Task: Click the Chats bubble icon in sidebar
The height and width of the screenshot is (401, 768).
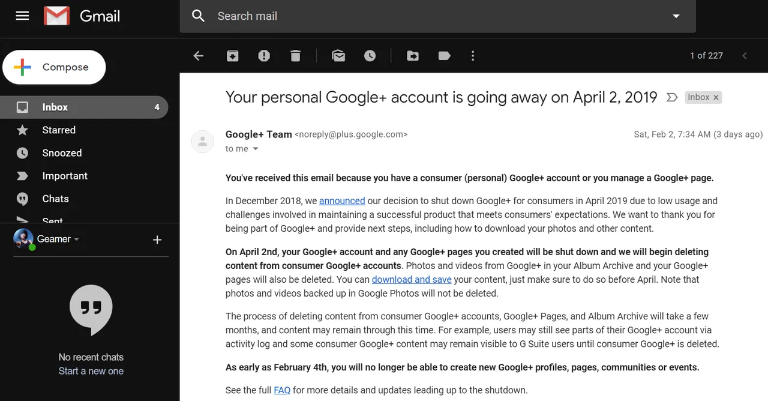Action: click(x=22, y=199)
